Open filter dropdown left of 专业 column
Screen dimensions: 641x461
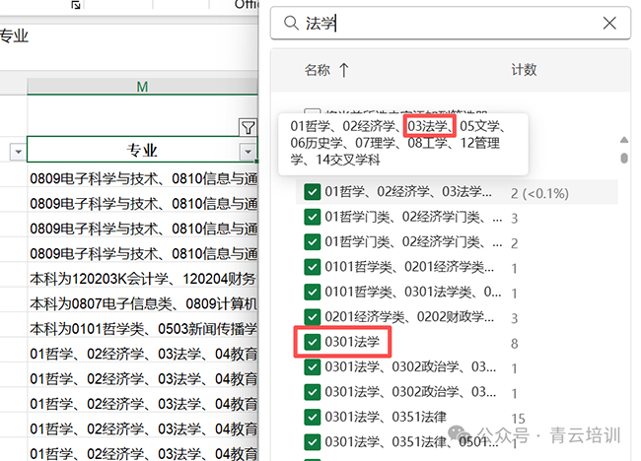pyautogui.click(x=17, y=151)
